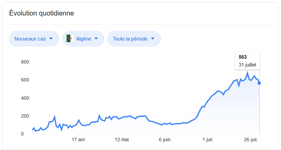Click the 17 avr. date axis label

click(x=79, y=140)
